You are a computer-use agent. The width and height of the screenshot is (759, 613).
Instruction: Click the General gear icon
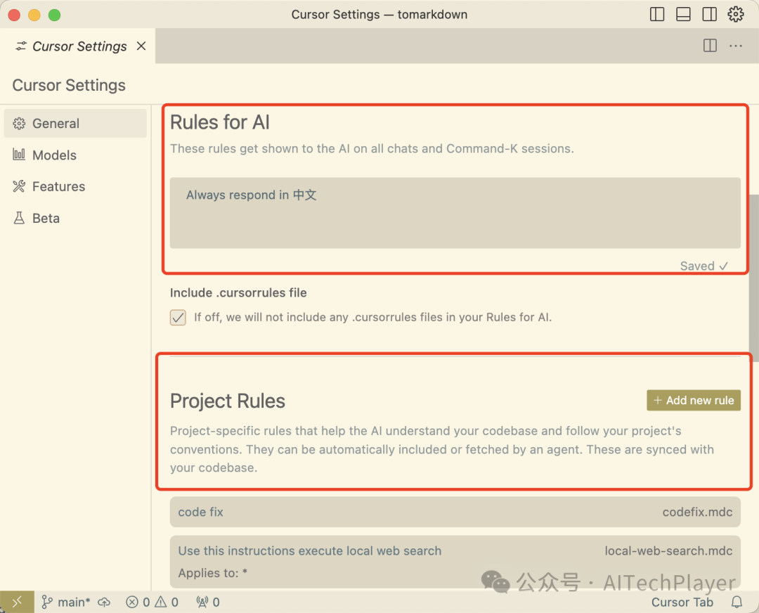pyautogui.click(x=19, y=124)
